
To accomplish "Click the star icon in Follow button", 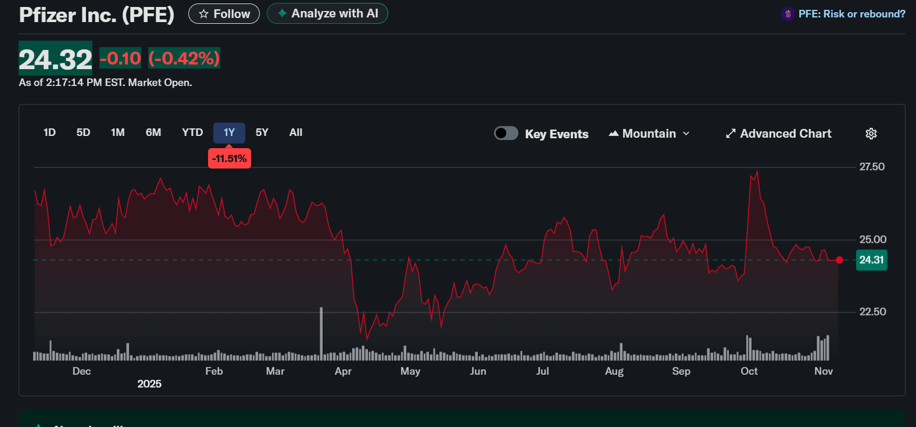I will [x=203, y=14].
